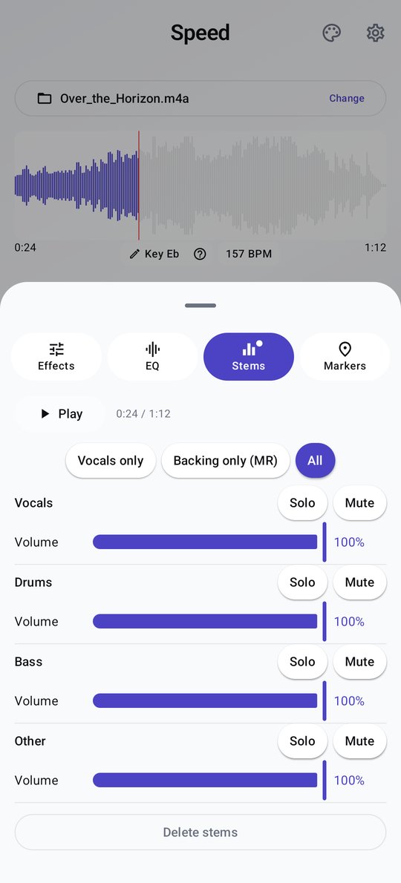Click Change to pick another file
This screenshot has height=883, width=401.
click(x=347, y=99)
